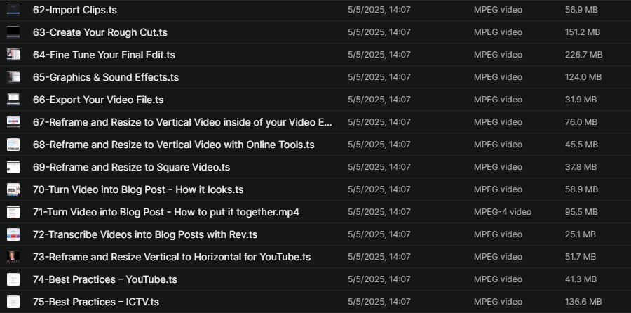Click the MPEG-4 video type label
The height and width of the screenshot is (313, 631).
coord(502,212)
